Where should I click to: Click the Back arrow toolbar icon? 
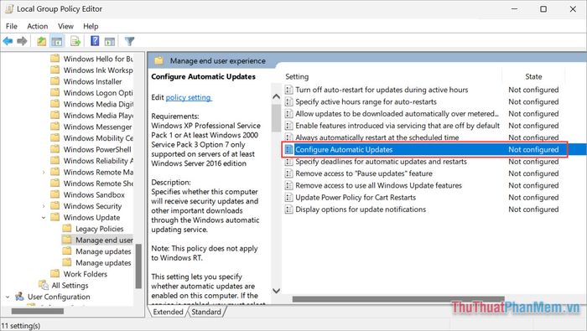tap(8, 41)
